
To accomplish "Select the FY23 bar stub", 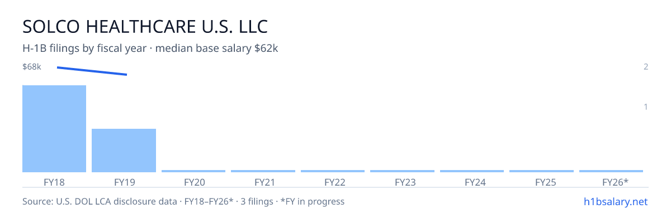I will [402, 171].
